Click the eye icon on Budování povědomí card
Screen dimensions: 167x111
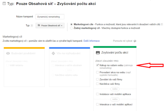pos(8,53)
